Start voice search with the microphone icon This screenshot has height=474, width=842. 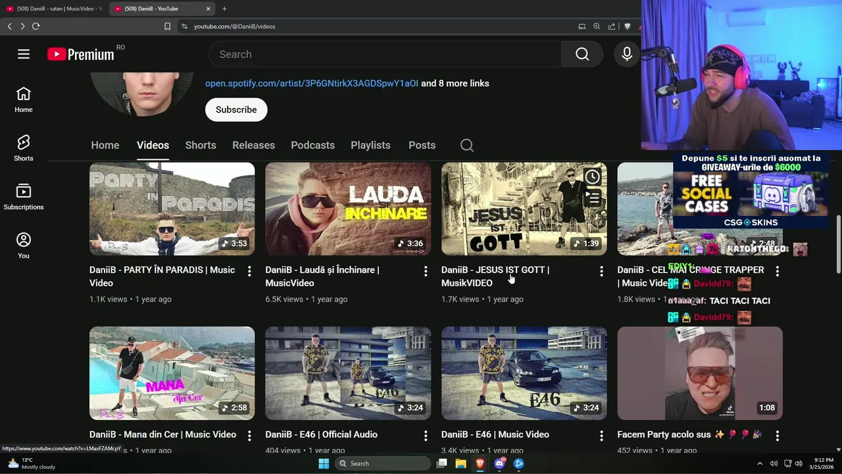click(627, 54)
